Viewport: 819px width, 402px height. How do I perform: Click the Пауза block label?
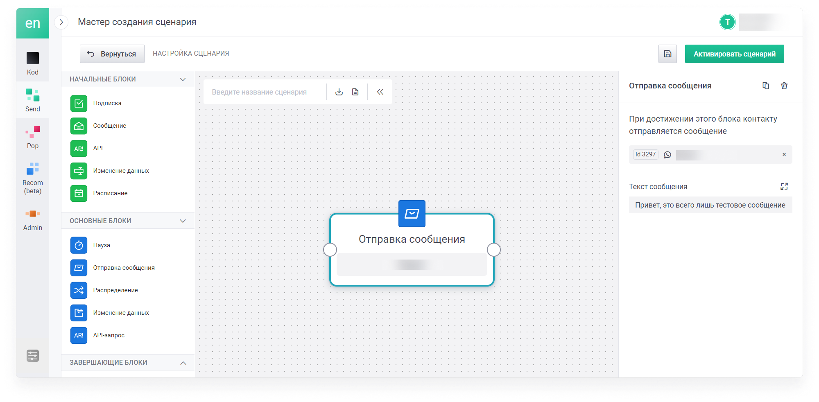point(102,245)
